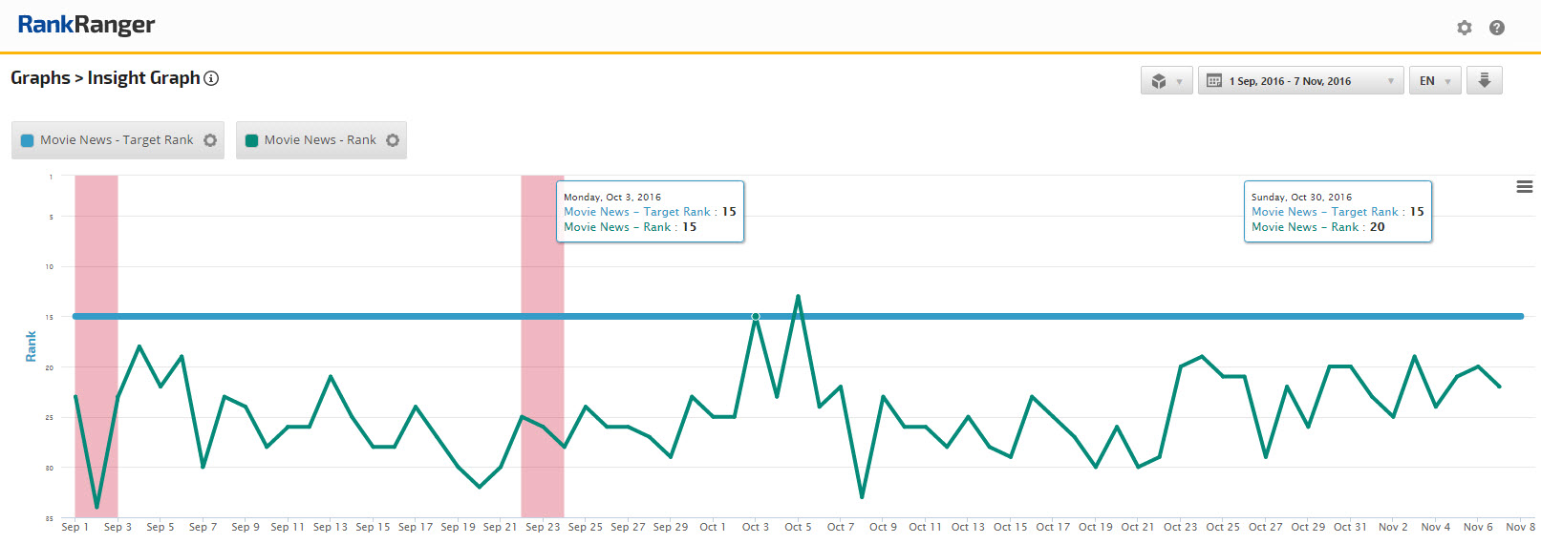This screenshot has width=1541, height=544.
Task: Open the help question mark icon
Action: coord(1496,28)
